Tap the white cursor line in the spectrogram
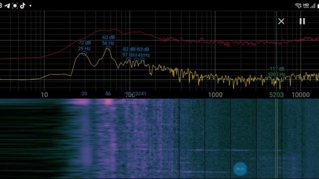The height and width of the screenshot is (179, 319). 276,139
